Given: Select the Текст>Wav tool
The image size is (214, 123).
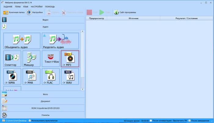Looking at the screenshot, I should (x=51, y=59).
